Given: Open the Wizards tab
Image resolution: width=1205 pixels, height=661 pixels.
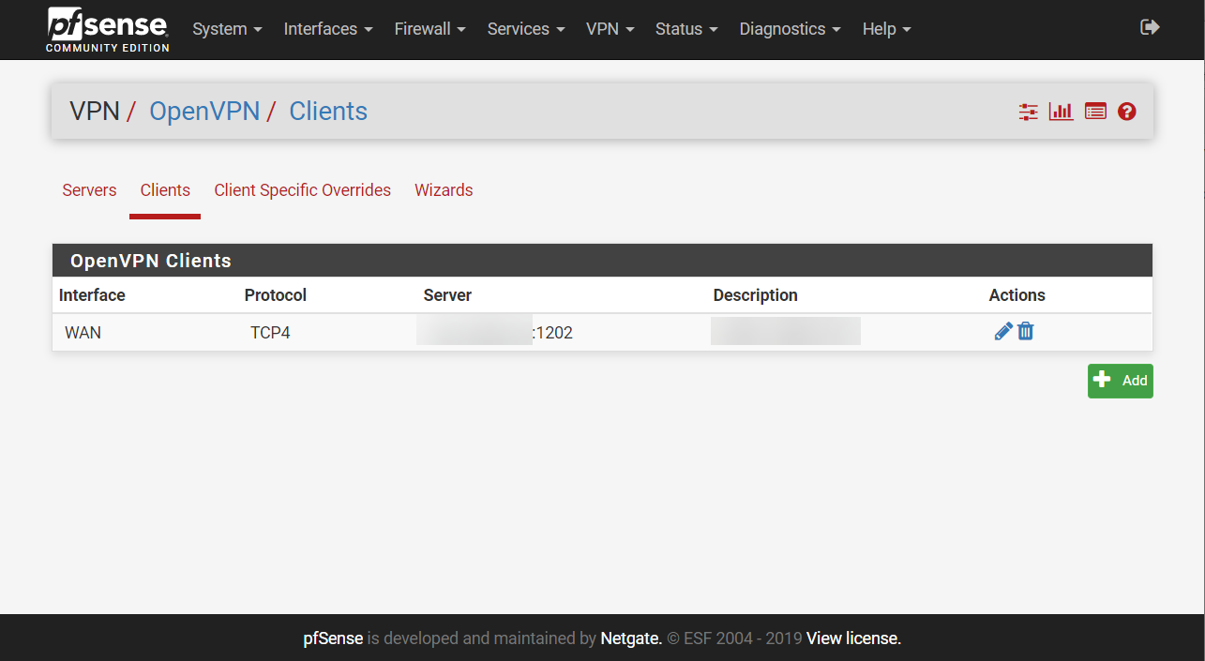Looking at the screenshot, I should coord(444,190).
